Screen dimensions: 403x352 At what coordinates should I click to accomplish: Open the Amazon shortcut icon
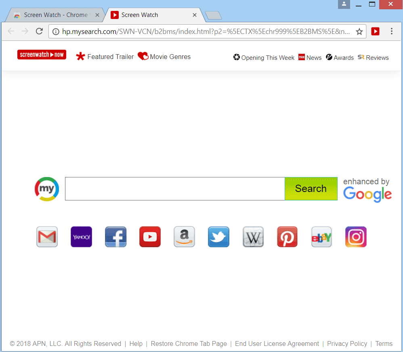coord(184,237)
